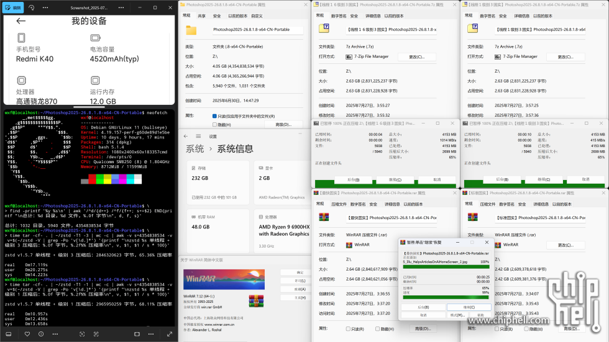Click WinRAR app icon in 【标准固实】 properties
This screenshot has height=342, width=609.
(498, 245)
